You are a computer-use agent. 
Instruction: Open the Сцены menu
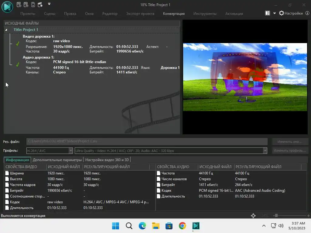pos(50,14)
